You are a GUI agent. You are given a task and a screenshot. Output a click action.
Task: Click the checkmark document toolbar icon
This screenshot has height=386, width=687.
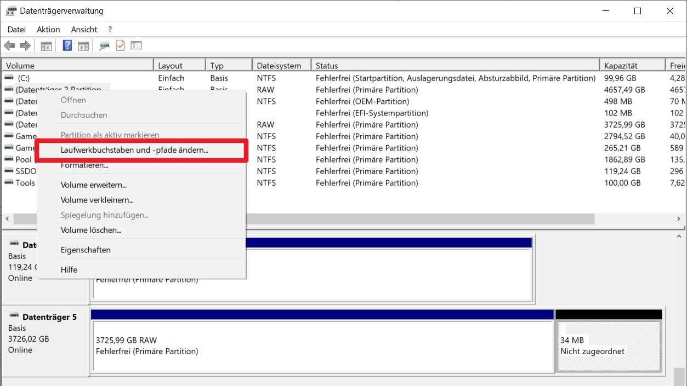(120, 46)
